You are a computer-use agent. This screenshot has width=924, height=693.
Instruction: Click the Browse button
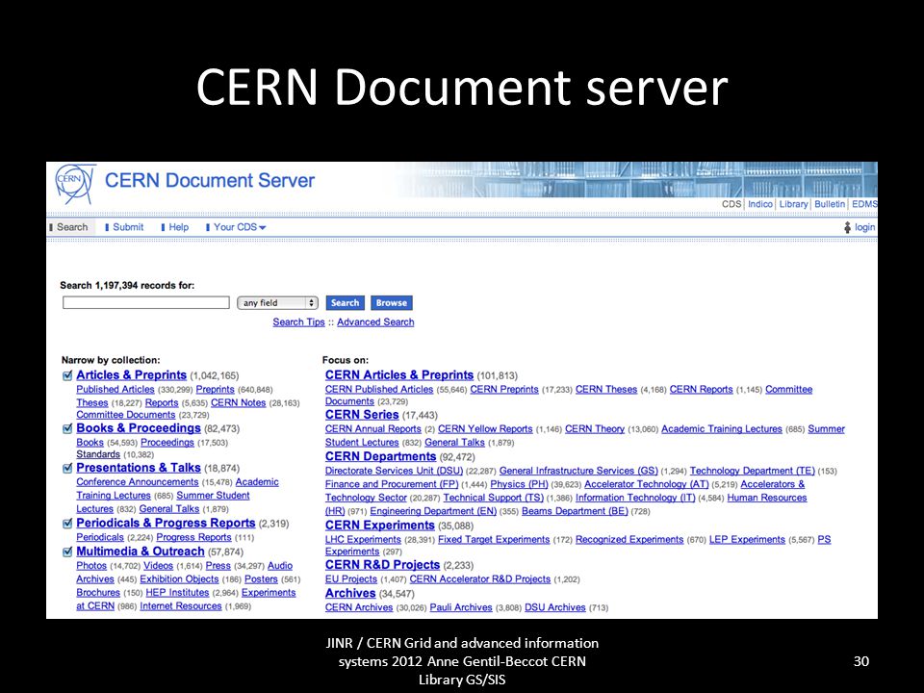(392, 303)
